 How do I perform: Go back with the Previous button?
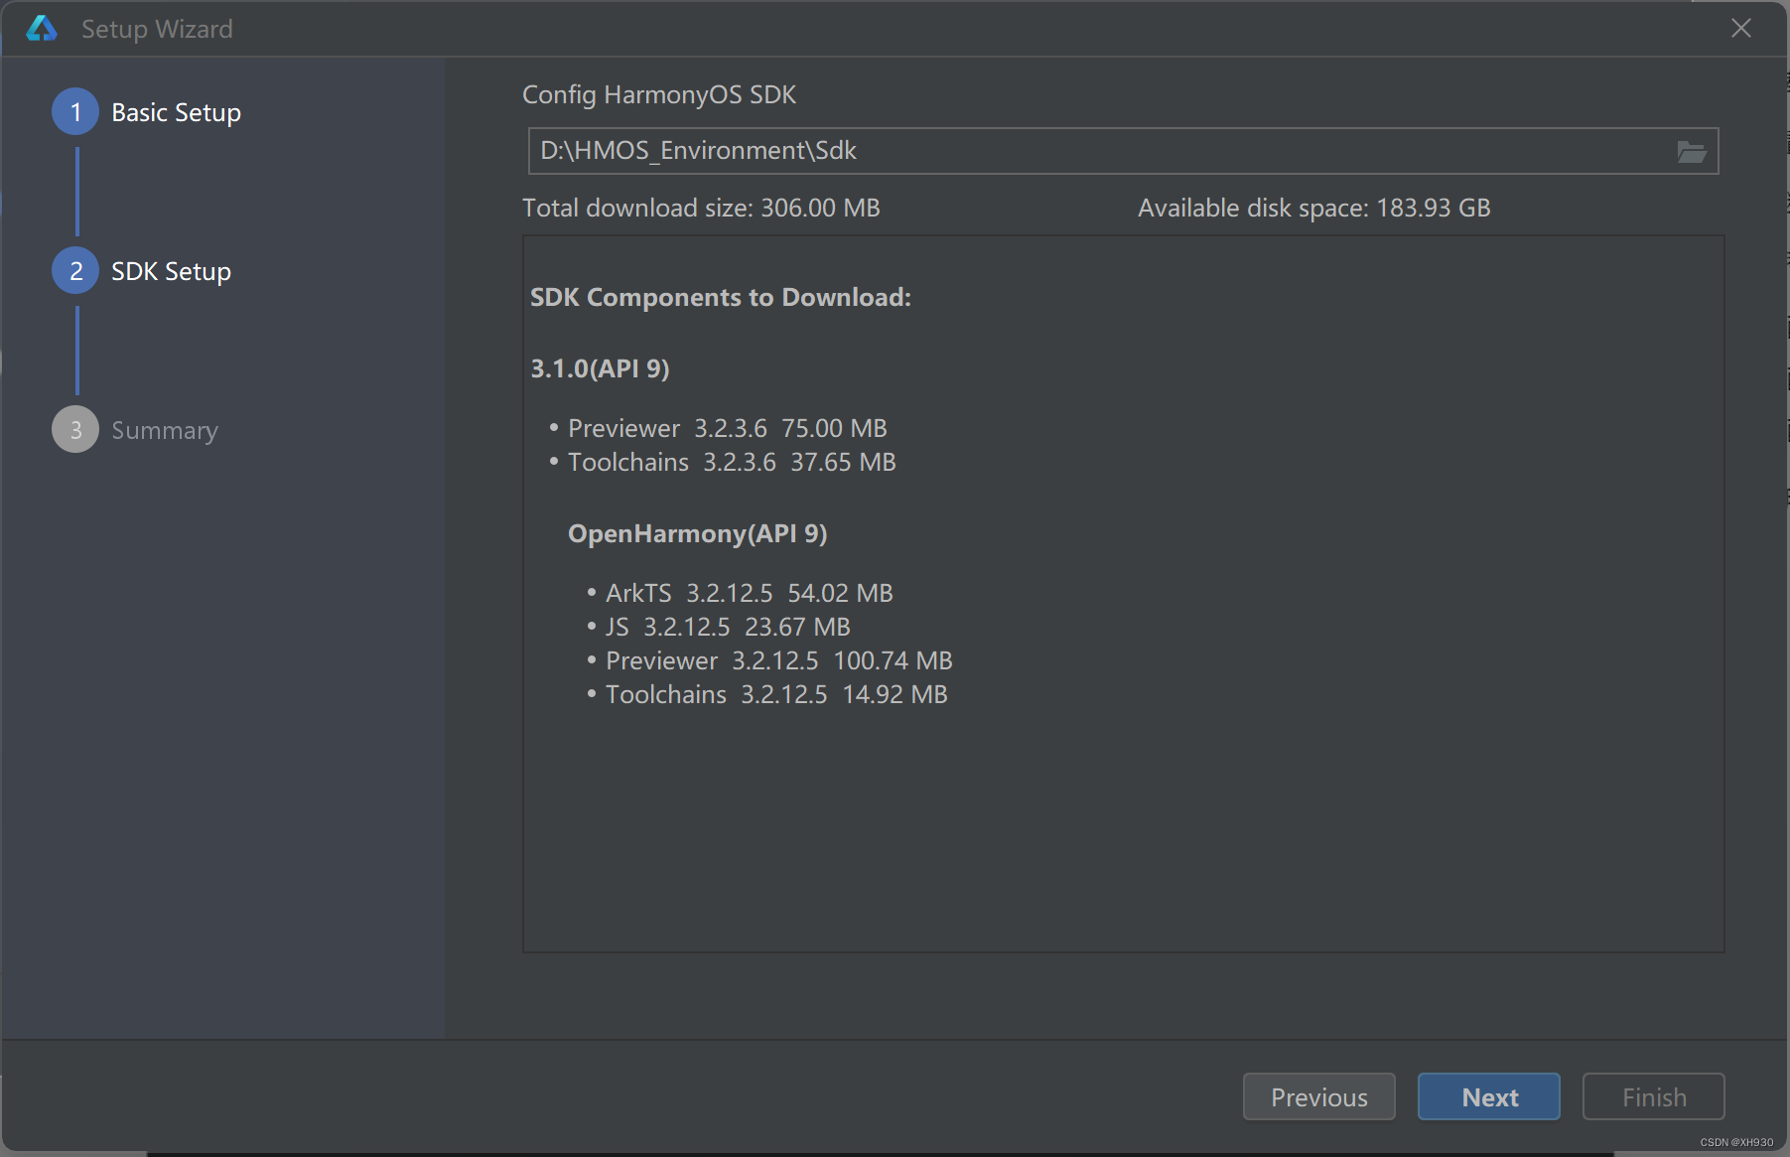(x=1318, y=1096)
